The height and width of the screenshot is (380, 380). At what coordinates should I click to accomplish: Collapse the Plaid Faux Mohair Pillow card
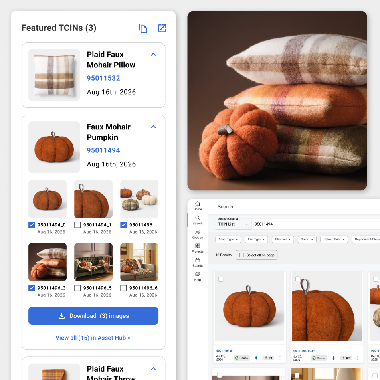(x=153, y=55)
